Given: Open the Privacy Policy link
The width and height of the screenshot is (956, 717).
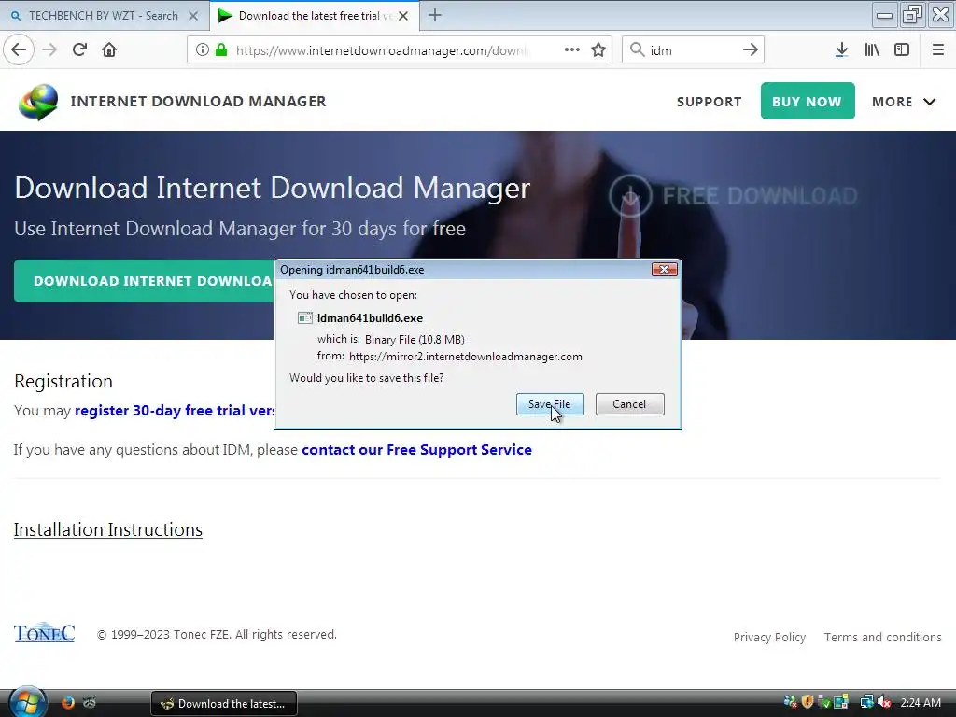Looking at the screenshot, I should point(769,637).
